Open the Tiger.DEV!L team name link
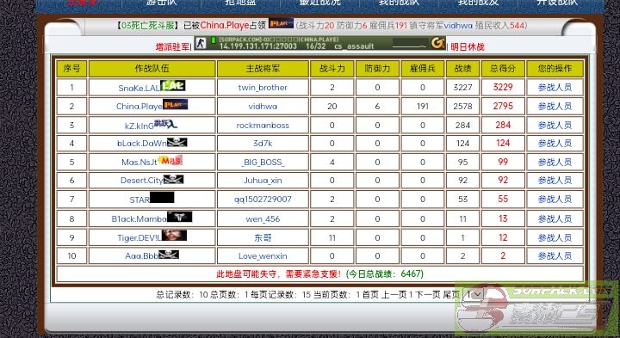 [x=139, y=238]
